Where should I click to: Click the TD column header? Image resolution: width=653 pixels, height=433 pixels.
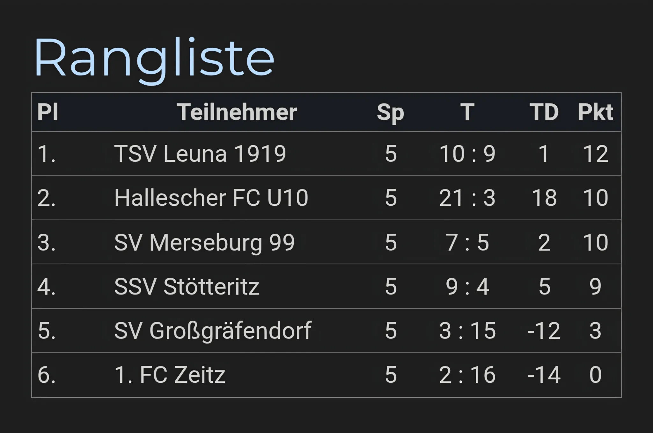click(544, 112)
